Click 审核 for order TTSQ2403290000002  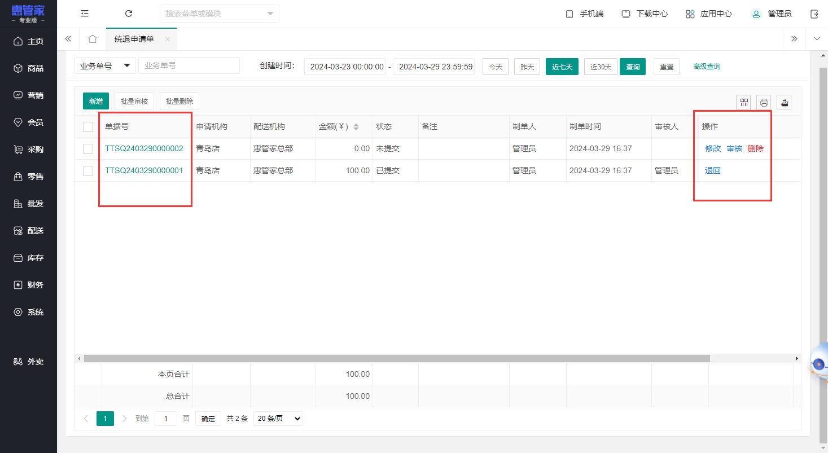[734, 148]
